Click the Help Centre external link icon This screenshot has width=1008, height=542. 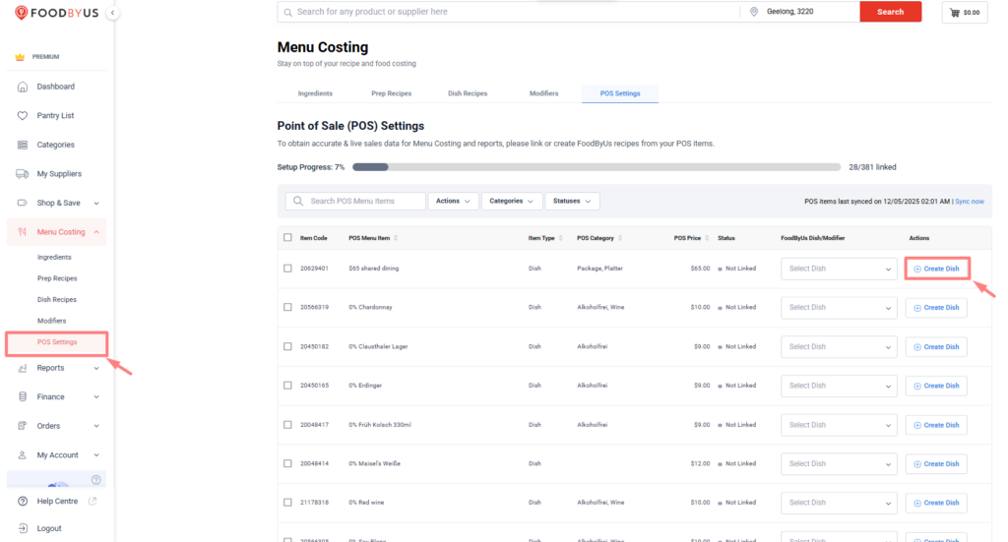coord(93,501)
